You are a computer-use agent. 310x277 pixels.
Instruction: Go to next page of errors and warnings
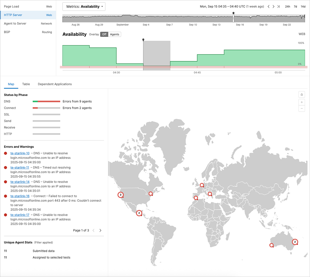pyautogui.click(x=100, y=230)
